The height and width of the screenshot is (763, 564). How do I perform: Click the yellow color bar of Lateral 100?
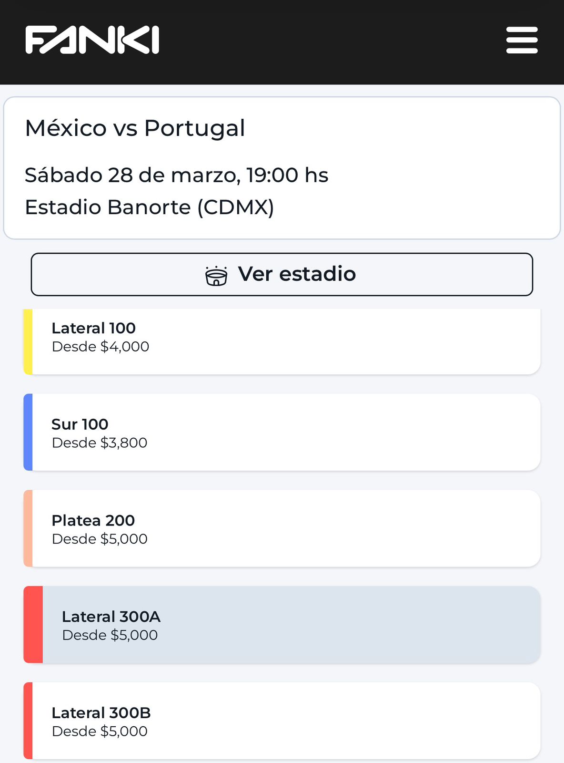[28, 341]
